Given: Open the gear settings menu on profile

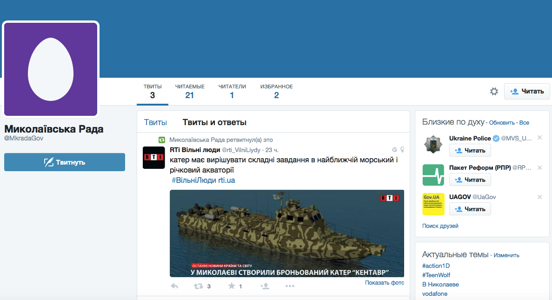Looking at the screenshot, I should click(x=494, y=91).
